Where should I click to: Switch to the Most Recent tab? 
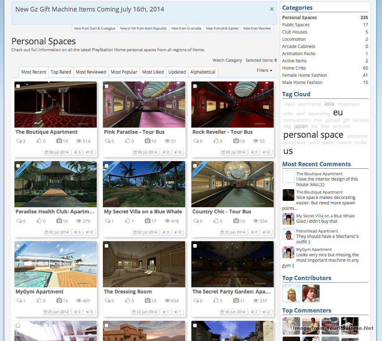click(34, 72)
